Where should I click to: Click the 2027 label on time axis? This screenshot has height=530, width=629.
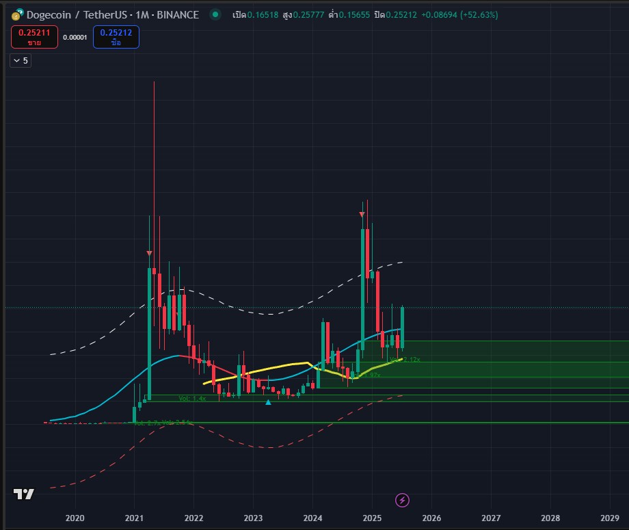pyautogui.click(x=491, y=518)
